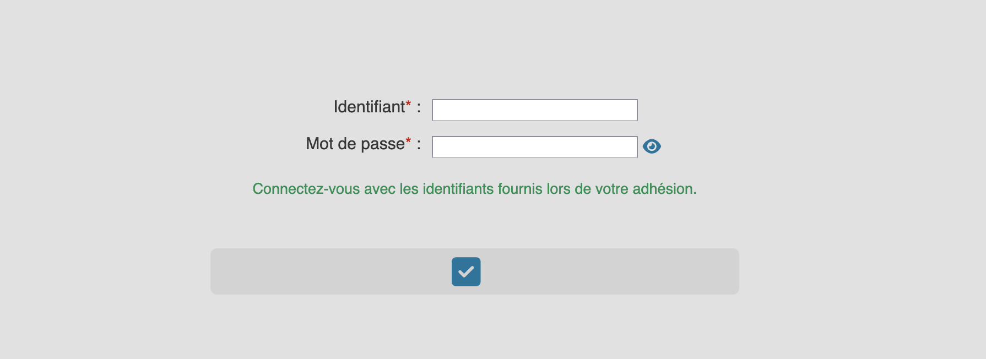Click the red asterisk beside Identifiant

point(408,104)
